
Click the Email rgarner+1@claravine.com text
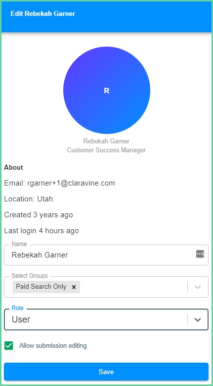[60, 183]
